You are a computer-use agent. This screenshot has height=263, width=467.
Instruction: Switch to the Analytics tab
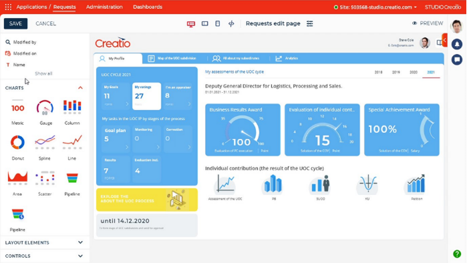pyautogui.click(x=287, y=58)
